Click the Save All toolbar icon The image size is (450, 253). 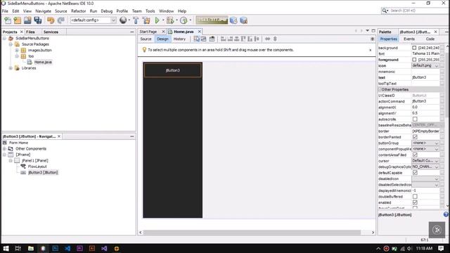[37, 20]
